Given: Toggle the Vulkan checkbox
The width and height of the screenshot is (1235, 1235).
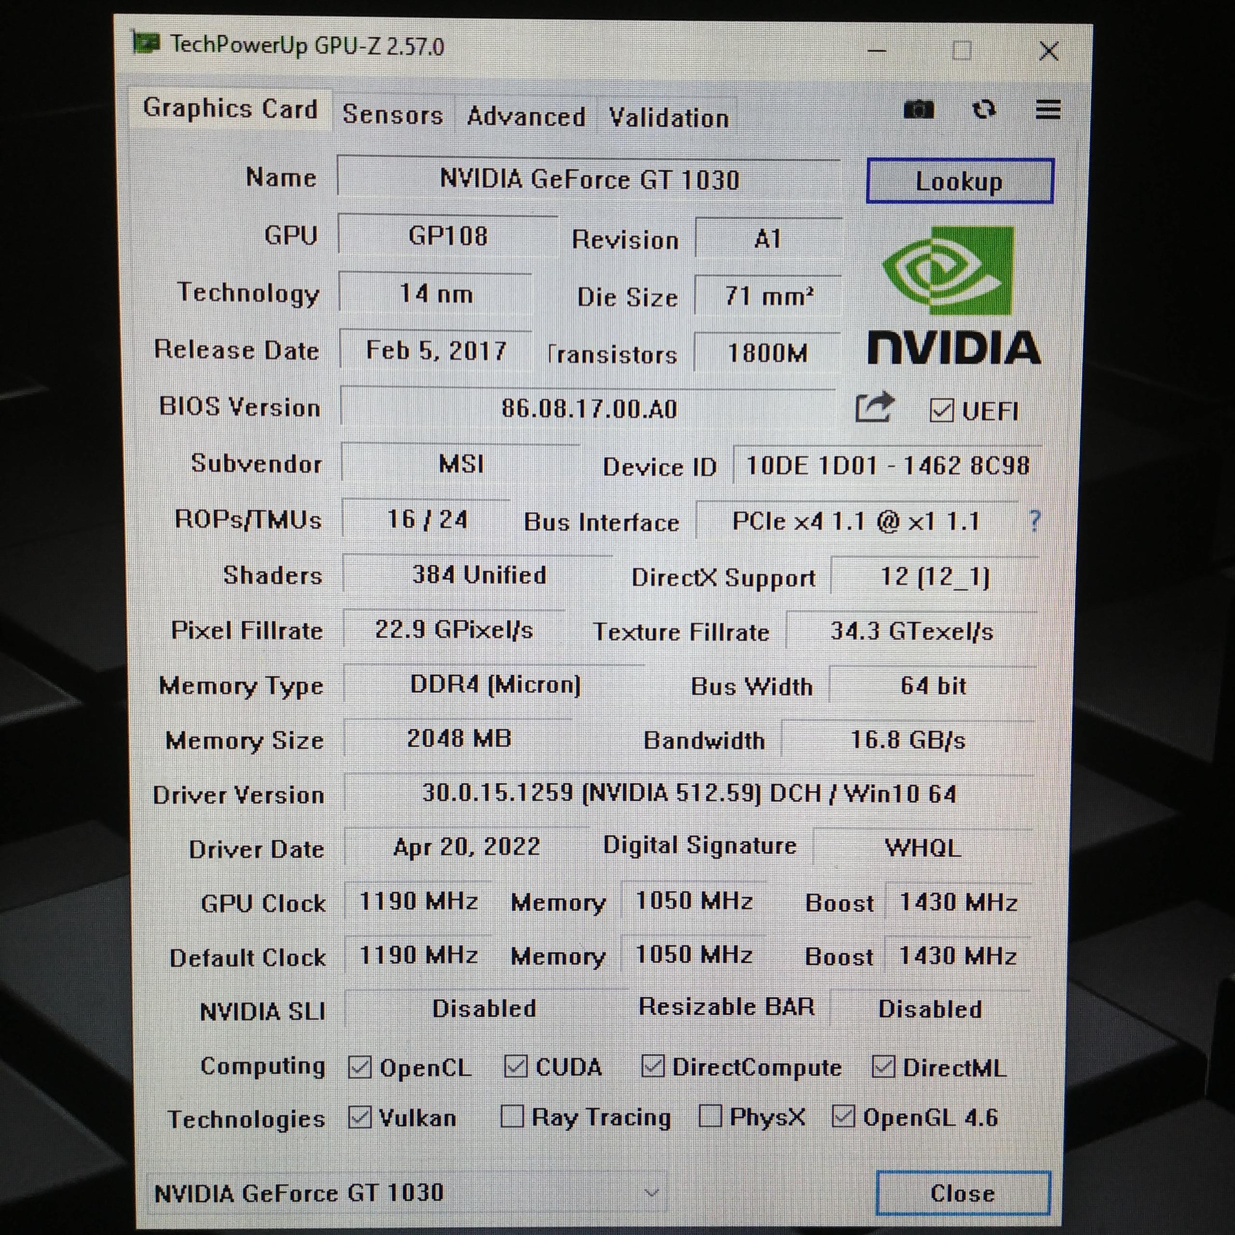Looking at the screenshot, I should [x=360, y=1117].
